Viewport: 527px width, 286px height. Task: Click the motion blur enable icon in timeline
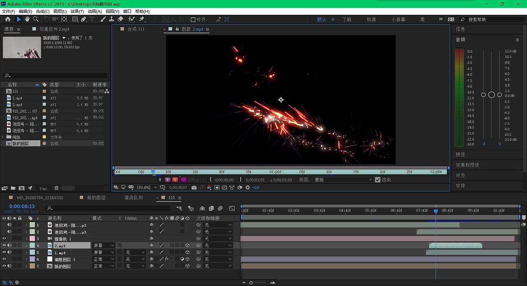(x=220, y=209)
